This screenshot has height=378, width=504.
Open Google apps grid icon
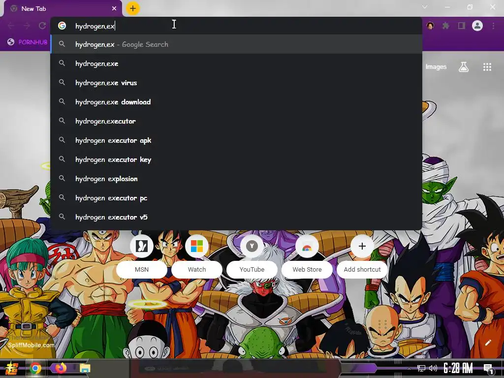click(x=487, y=67)
